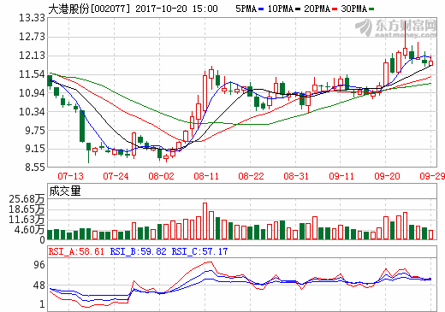Click the RSI_B:59.82 indicator value

pyautogui.click(x=138, y=251)
